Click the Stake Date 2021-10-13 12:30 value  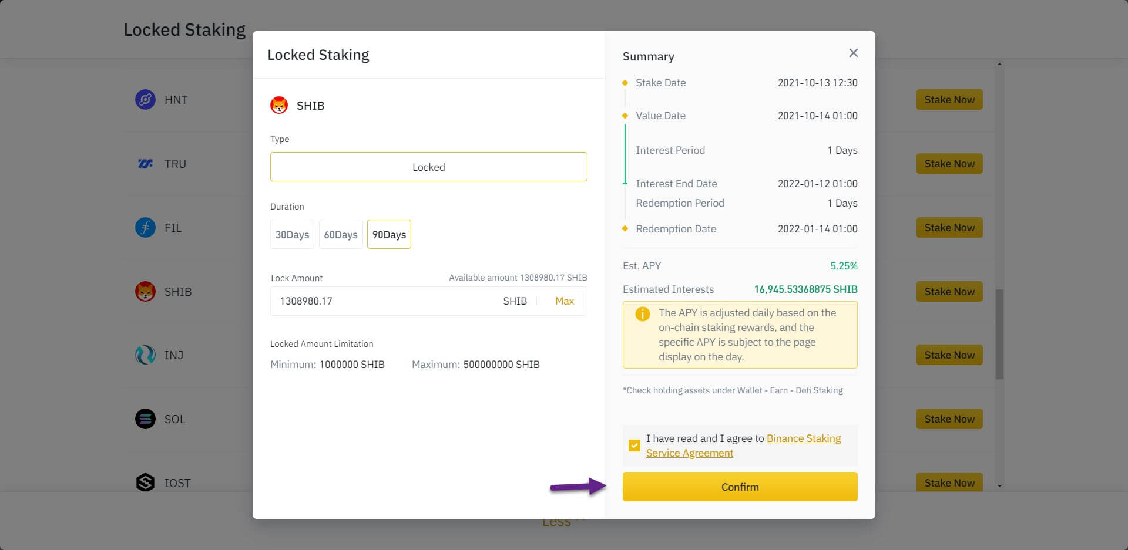pos(818,83)
